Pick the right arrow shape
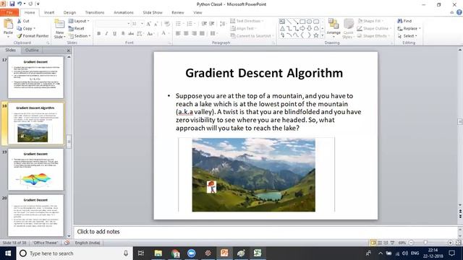 click(302, 29)
